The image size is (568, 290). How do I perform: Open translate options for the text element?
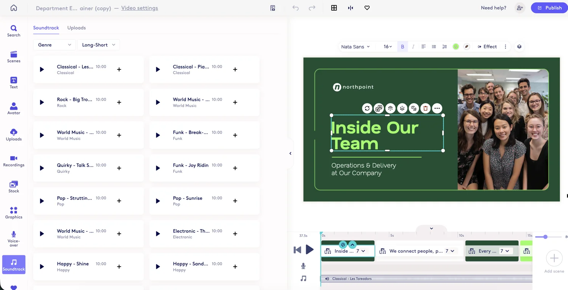click(379, 108)
